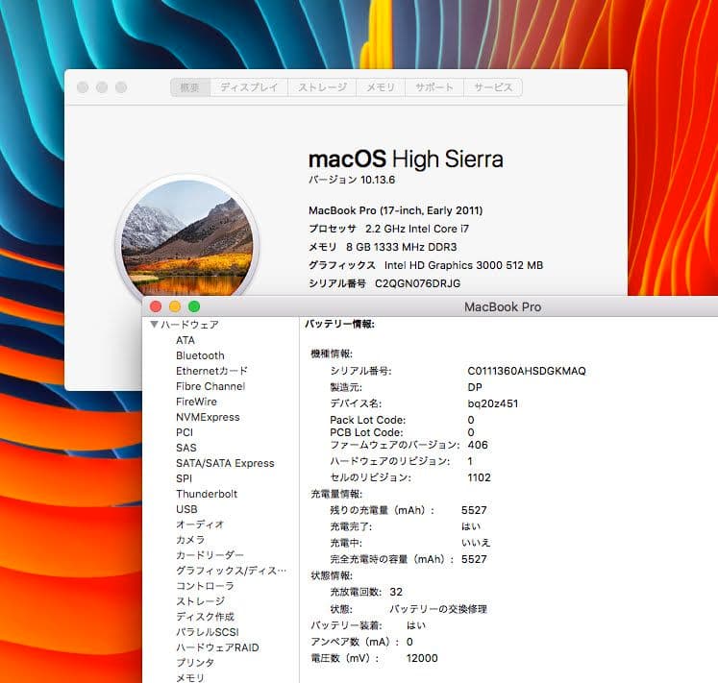Click 充放電回数 value 32
The height and width of the screenshot is (683, 718).
(396, 592)
